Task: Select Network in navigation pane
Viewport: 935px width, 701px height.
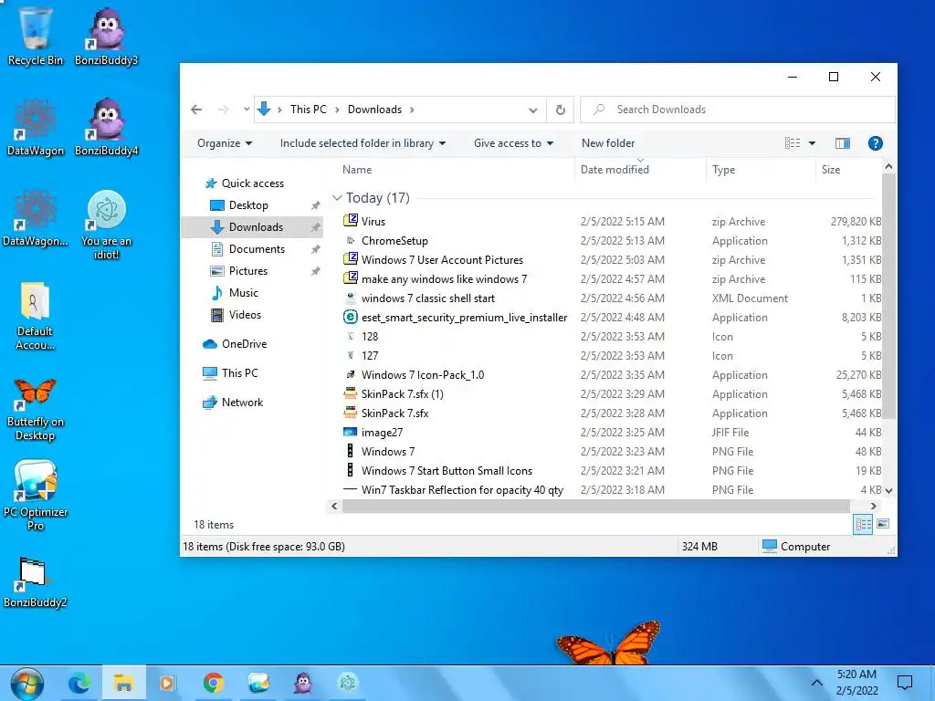Action: pyautogui.click(x=233, y=403)
